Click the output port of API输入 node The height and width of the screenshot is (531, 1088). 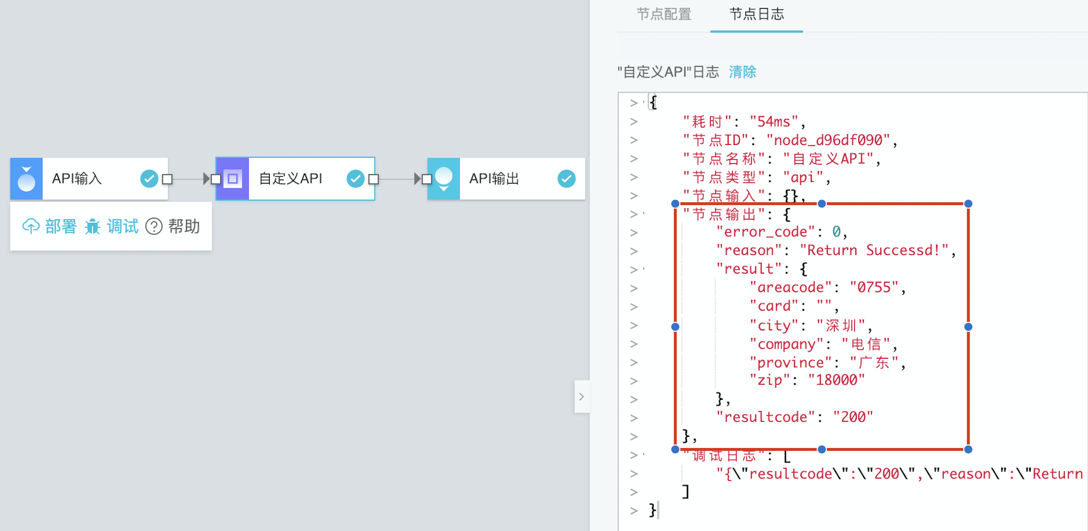(x=167, y=179)
